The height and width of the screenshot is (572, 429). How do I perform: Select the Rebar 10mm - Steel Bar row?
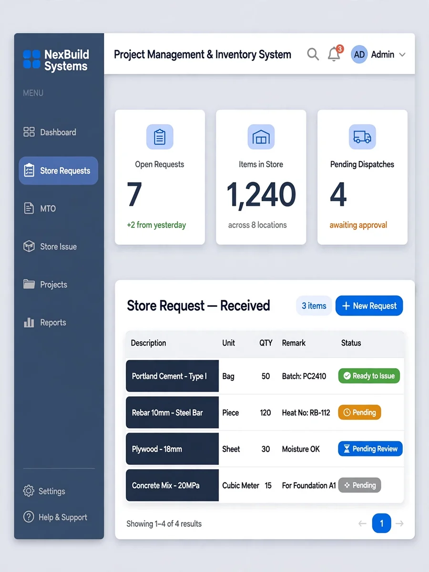(x=265, y=412)
